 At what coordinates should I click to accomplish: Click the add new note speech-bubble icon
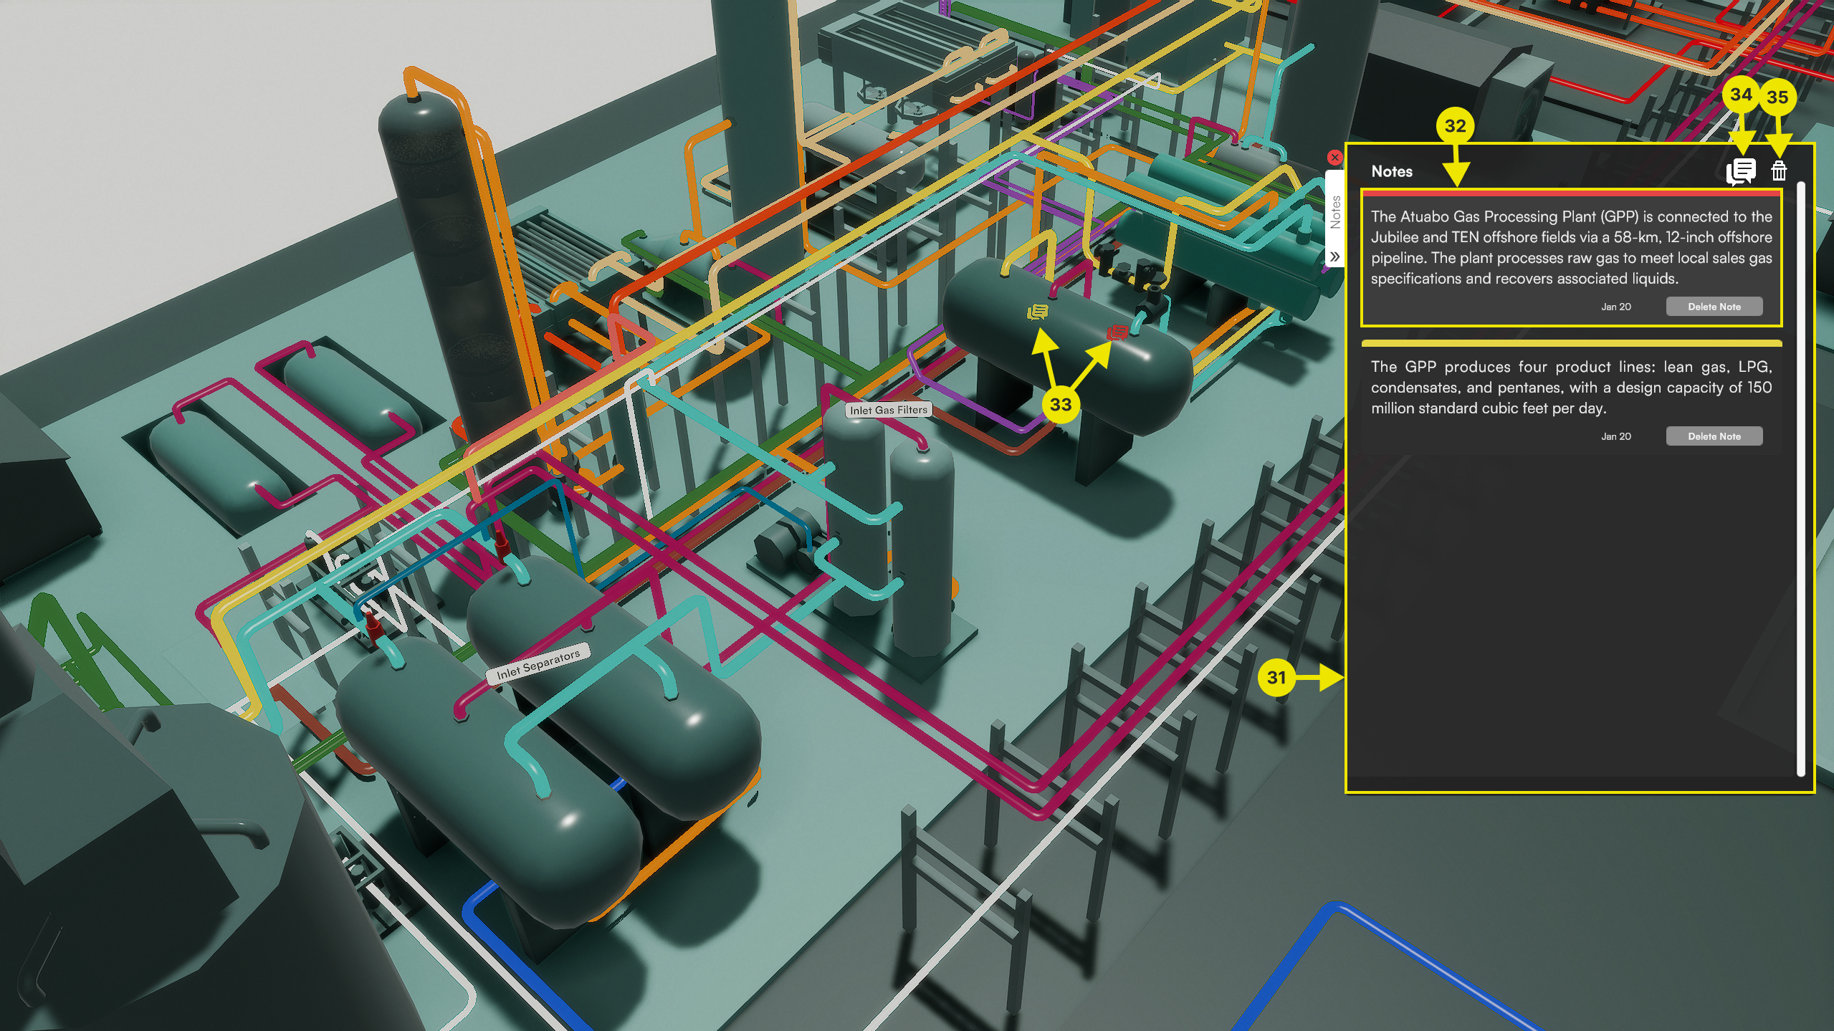click(x=1740, y=171)
